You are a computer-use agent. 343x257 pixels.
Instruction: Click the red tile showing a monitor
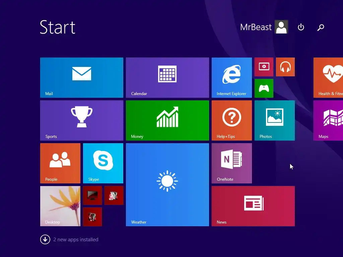[x=92, y=195]
